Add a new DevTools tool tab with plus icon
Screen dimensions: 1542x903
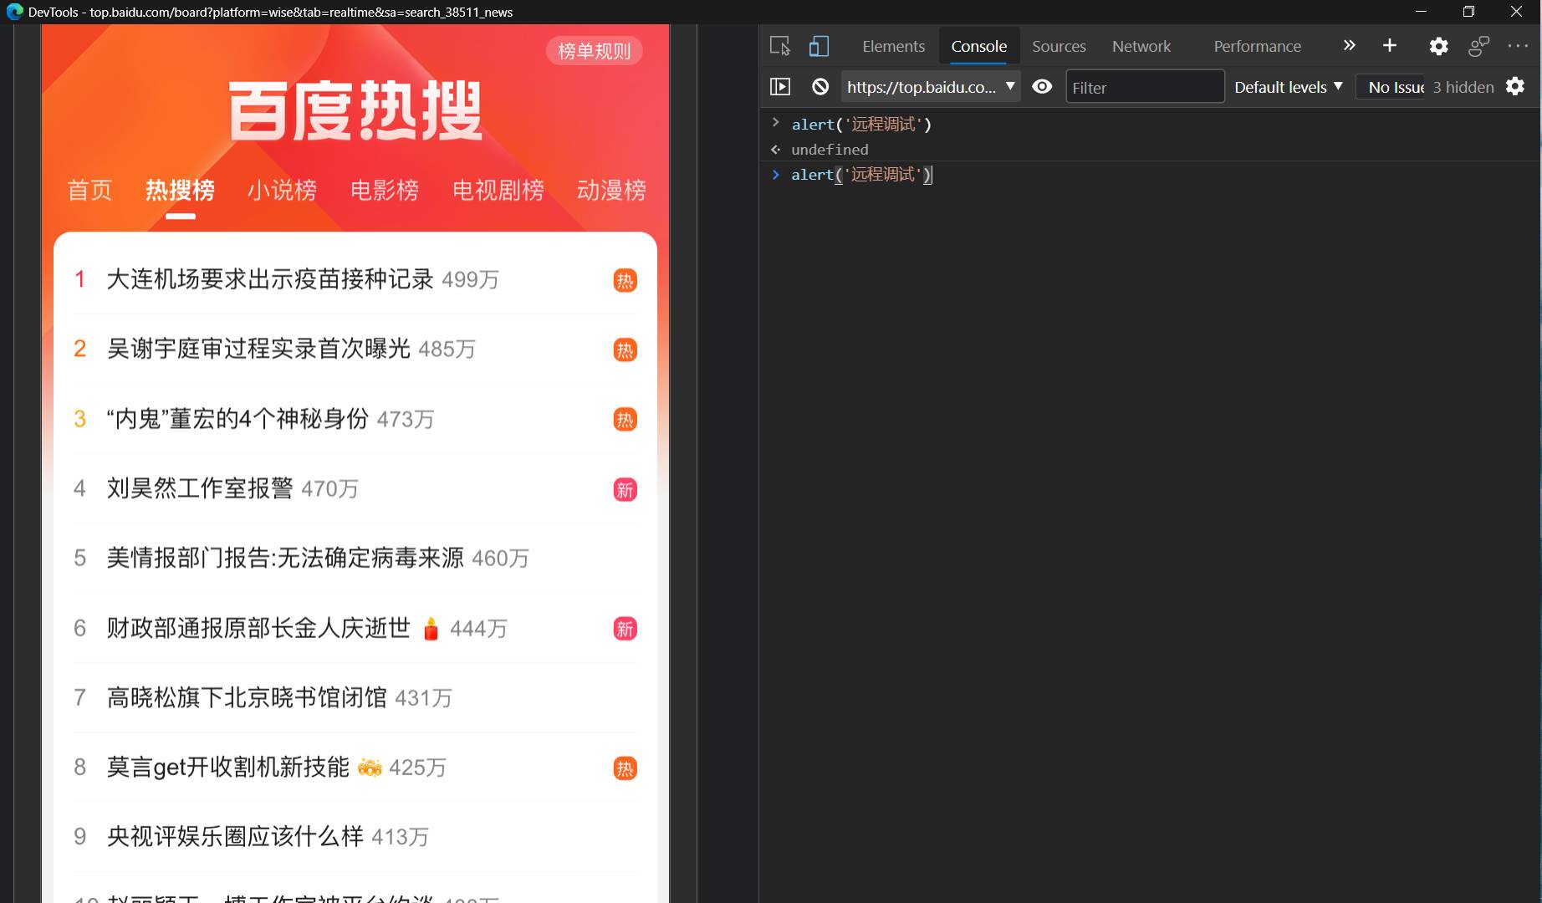pos(1390,45)
